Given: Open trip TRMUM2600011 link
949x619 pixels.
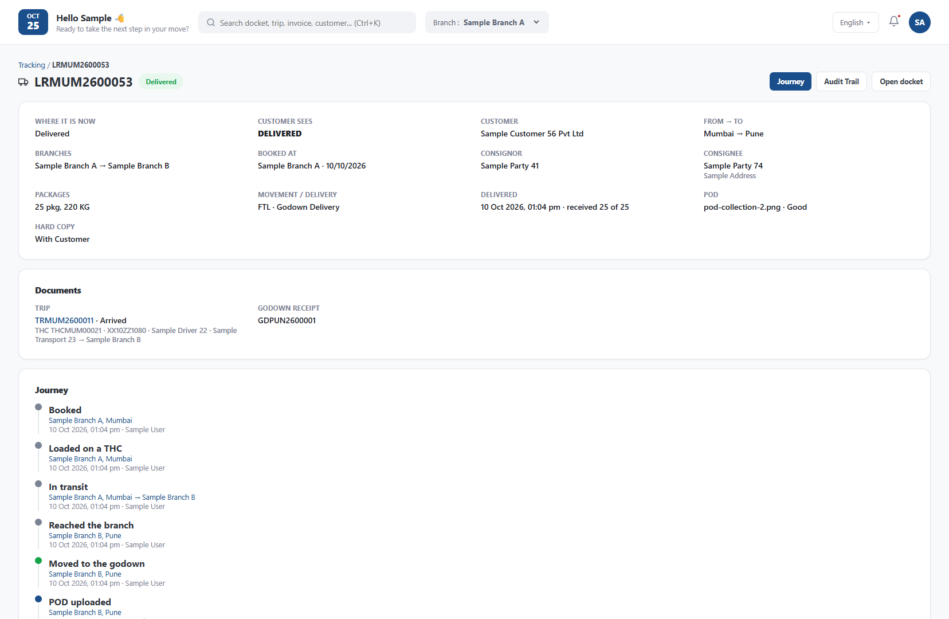Looking at the screenshot, I should (64, 320).
